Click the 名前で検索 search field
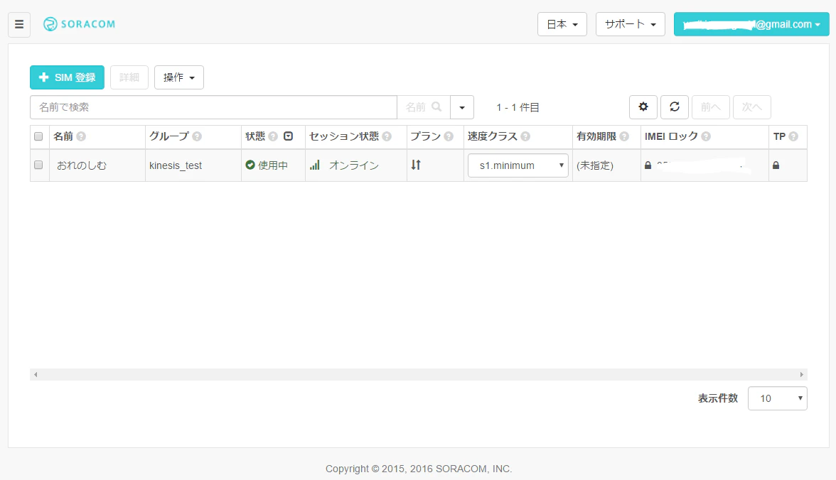Screen dimensions: 836x480 click(213, 107)
